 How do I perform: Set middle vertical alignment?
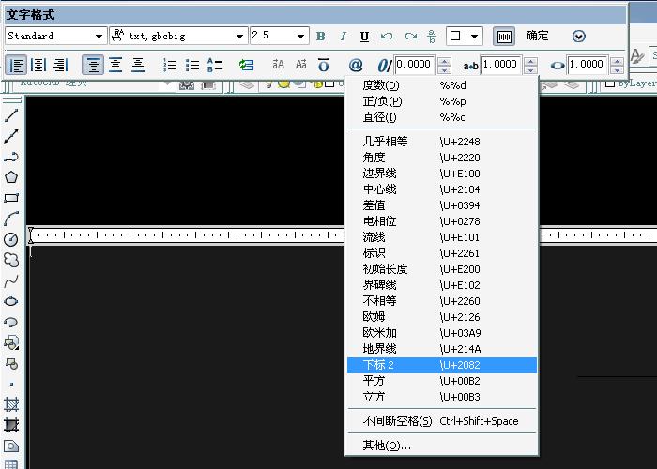coord(115,66)
